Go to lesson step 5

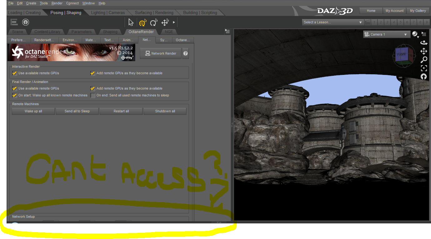click(x=401, y=22)
